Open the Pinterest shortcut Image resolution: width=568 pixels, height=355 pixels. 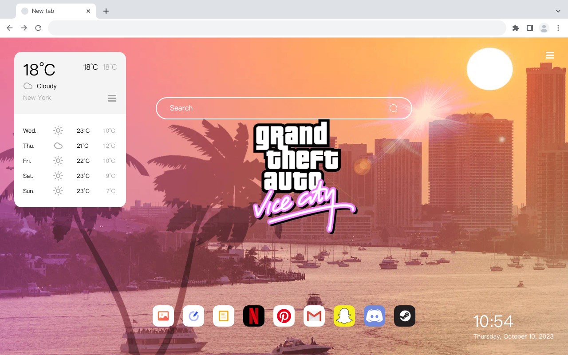284,316
